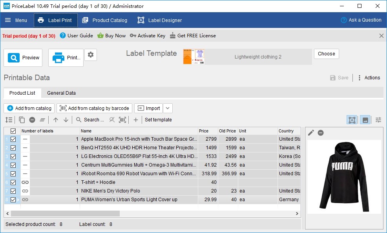
Task: Uncheck the iRobot Roomba row checkbox
Action: [x=13, y=174]
